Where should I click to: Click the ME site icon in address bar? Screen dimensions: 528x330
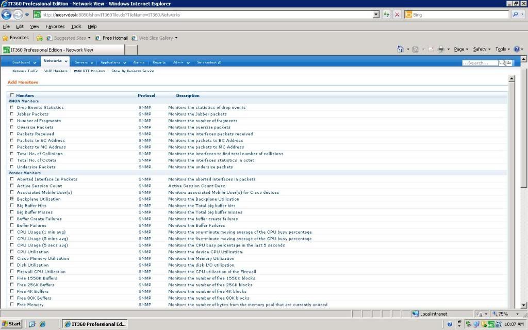point(37,14)
